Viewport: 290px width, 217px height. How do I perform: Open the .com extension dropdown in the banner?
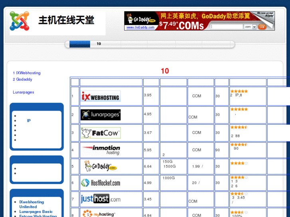click(250, 27)
